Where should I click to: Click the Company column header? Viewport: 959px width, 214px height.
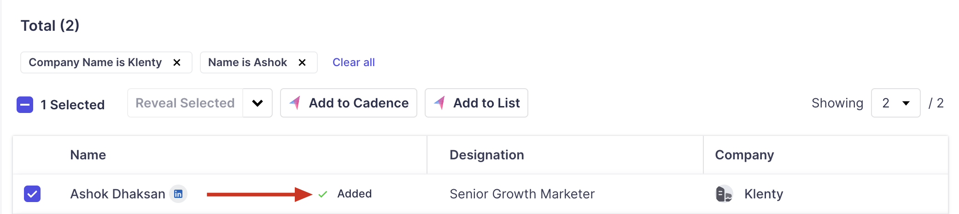(x=744, y=155)
